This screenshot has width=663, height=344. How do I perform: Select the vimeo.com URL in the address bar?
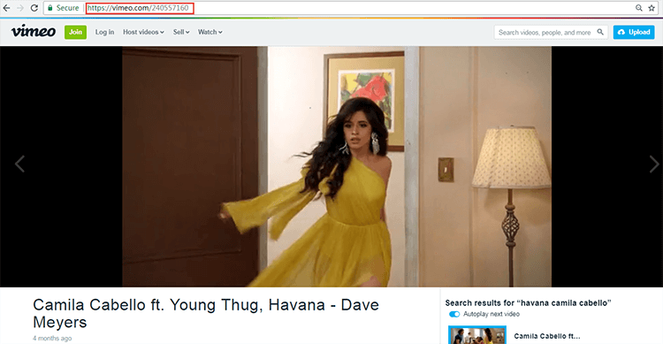138,8
